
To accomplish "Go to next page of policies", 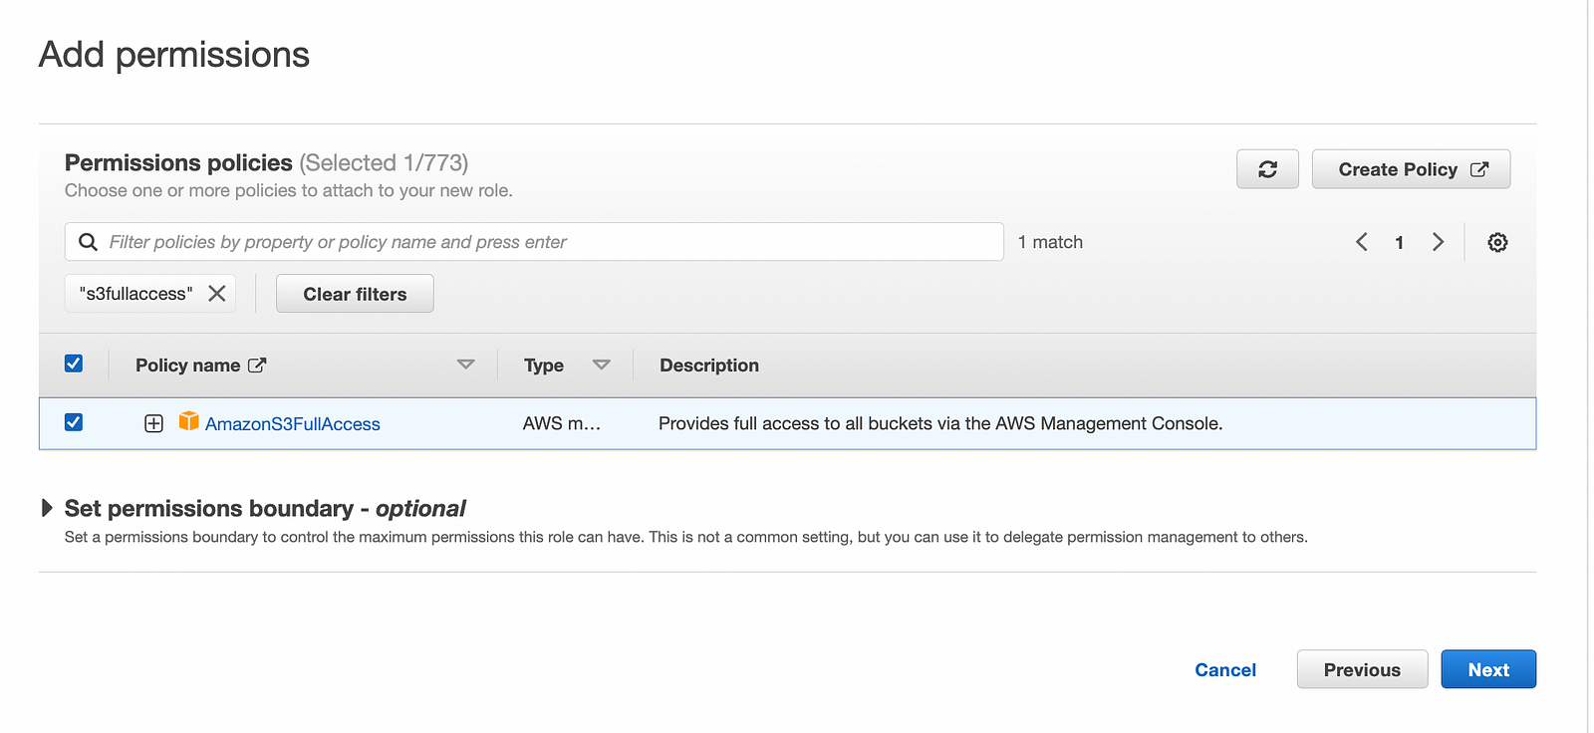I will point(1438,242).
